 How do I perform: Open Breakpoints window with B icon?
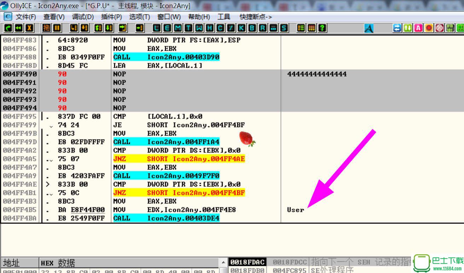[x=252, y=28]
